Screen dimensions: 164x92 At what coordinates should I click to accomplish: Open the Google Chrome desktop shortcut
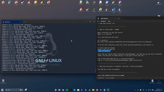click(x=16, y=3)
